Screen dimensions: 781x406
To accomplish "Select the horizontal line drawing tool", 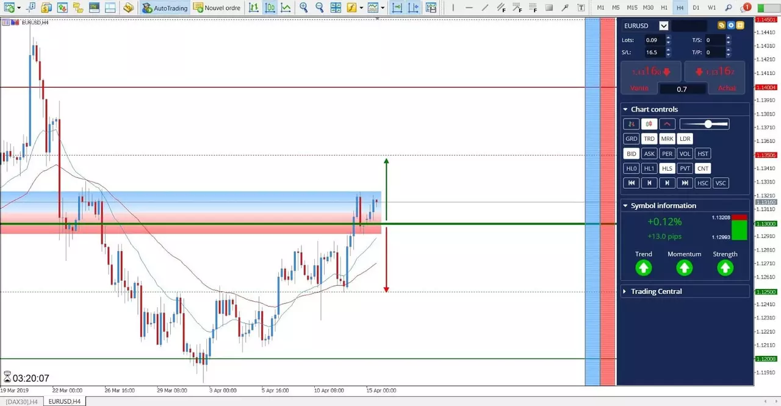I will point(469,8).
